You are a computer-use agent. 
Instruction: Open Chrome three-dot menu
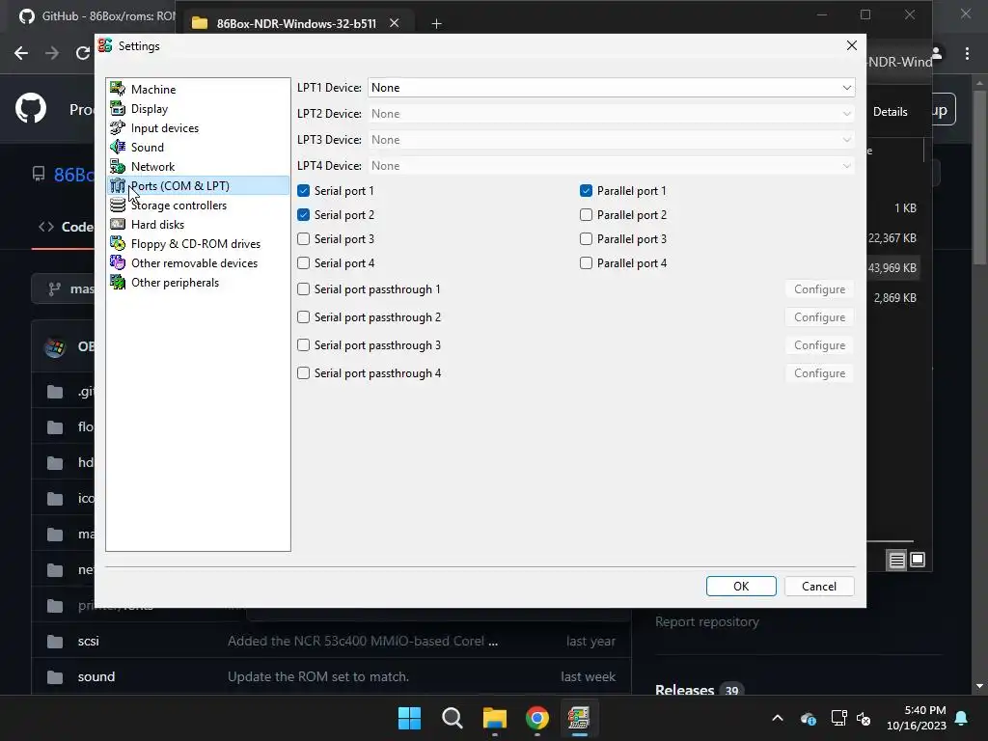click(x=967, y=54)
